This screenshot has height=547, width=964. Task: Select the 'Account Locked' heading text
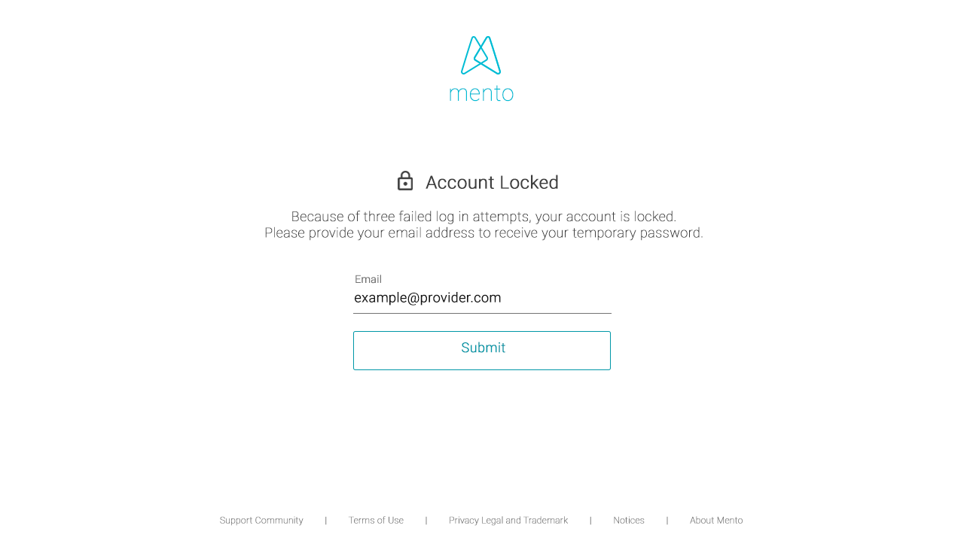click(x=492, y=183)
